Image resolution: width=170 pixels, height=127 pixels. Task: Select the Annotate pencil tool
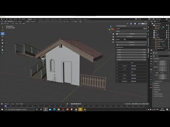click(x=2, y=47)
